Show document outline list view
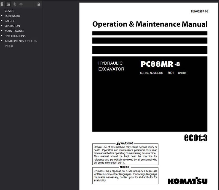Image resolution: width=219 pixels, height=190 pixels. tap(8, 4)
